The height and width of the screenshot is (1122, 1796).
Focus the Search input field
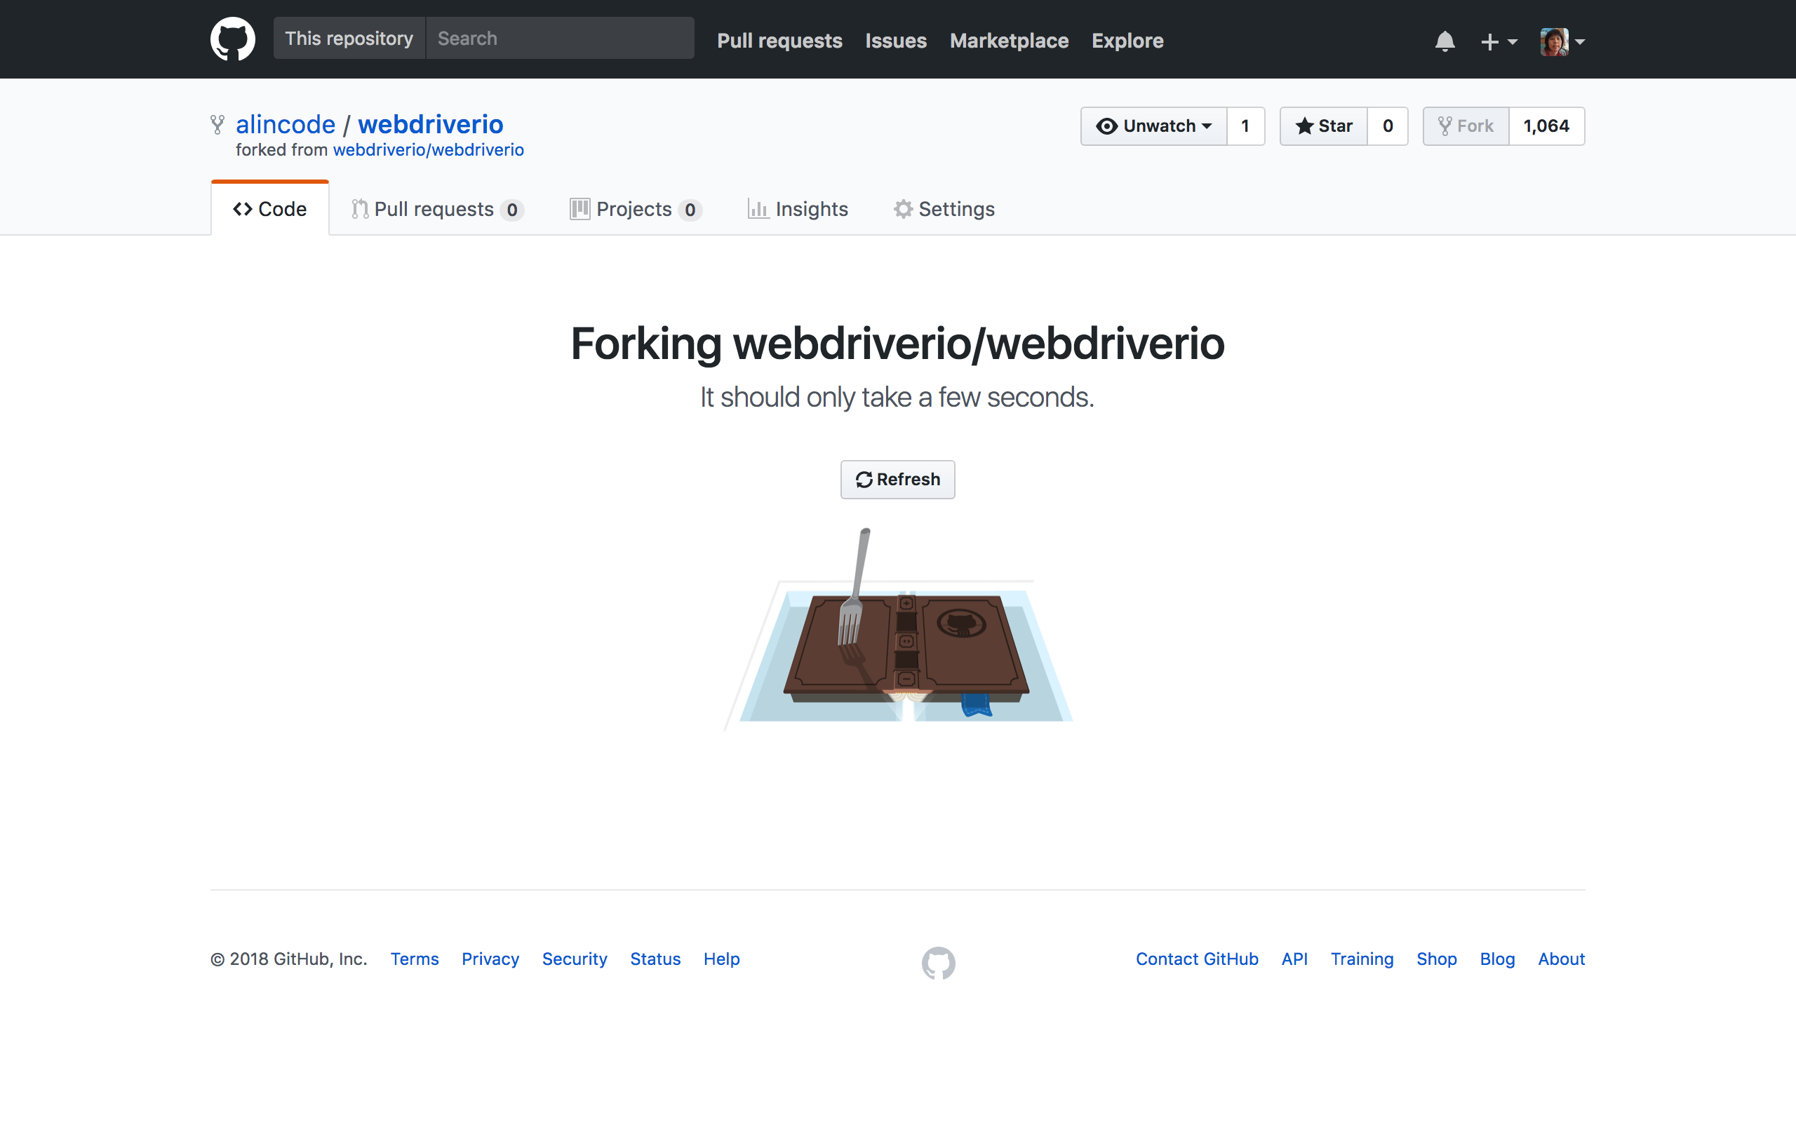[560, 39]
